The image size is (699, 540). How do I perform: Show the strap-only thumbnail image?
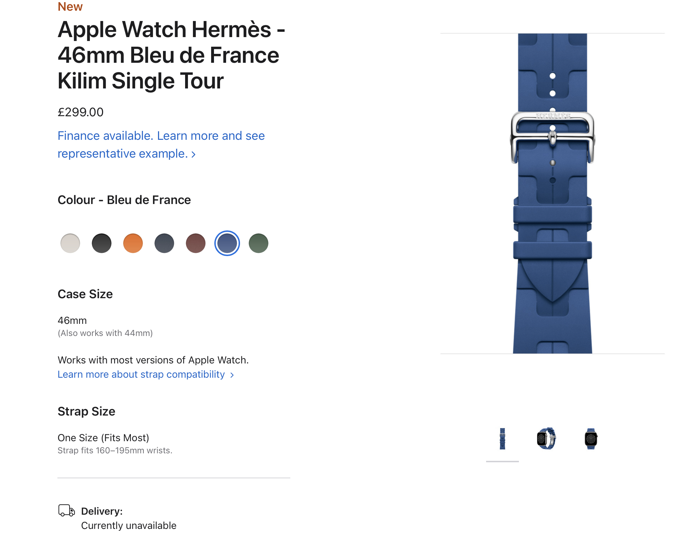(502, 439)
